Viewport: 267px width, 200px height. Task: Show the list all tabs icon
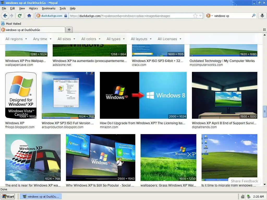click(264, 30)
